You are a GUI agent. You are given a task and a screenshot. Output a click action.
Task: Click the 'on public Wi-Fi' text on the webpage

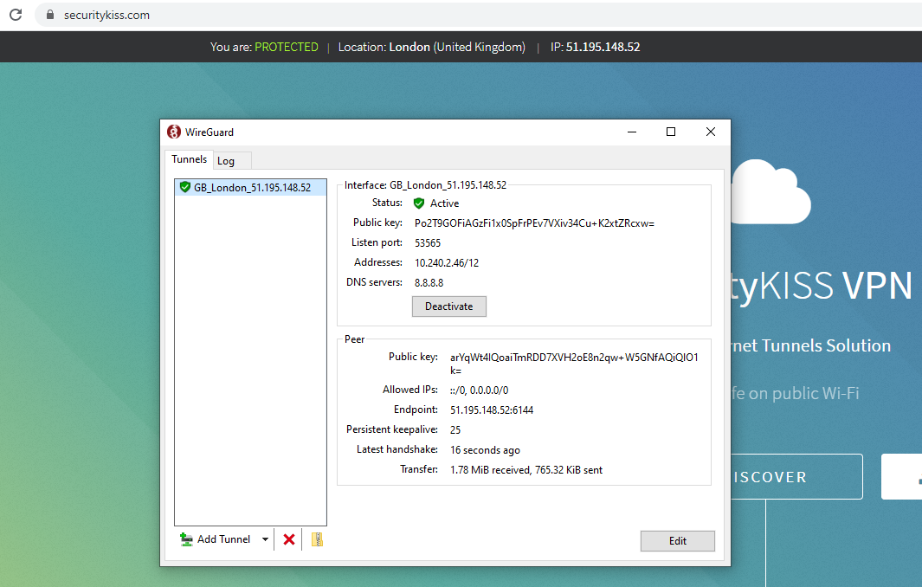click(803, 393)
